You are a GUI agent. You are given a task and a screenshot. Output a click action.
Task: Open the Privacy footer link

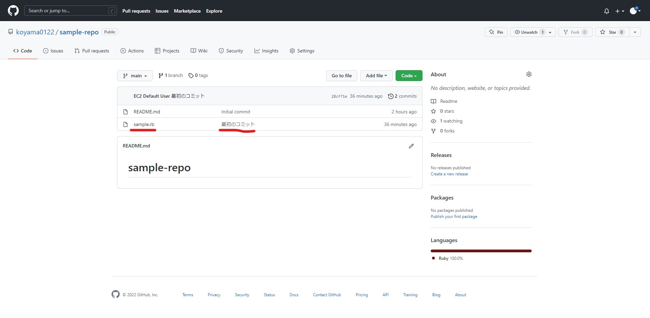click(x=214, y=295)
